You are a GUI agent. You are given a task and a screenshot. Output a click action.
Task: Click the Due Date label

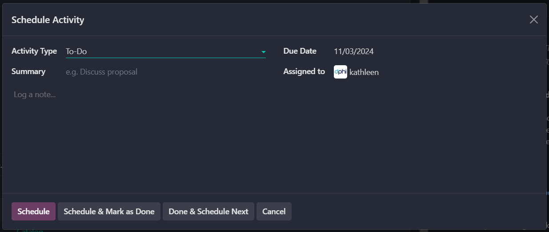coord(300,51)
